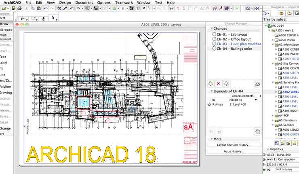Save the project with the floppy icon
Screen dimensions: 299x174
click(13, 8)
